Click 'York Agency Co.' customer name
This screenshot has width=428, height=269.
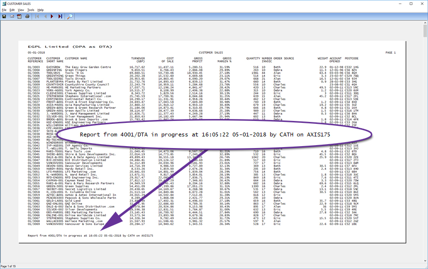[x=77, y=90]
